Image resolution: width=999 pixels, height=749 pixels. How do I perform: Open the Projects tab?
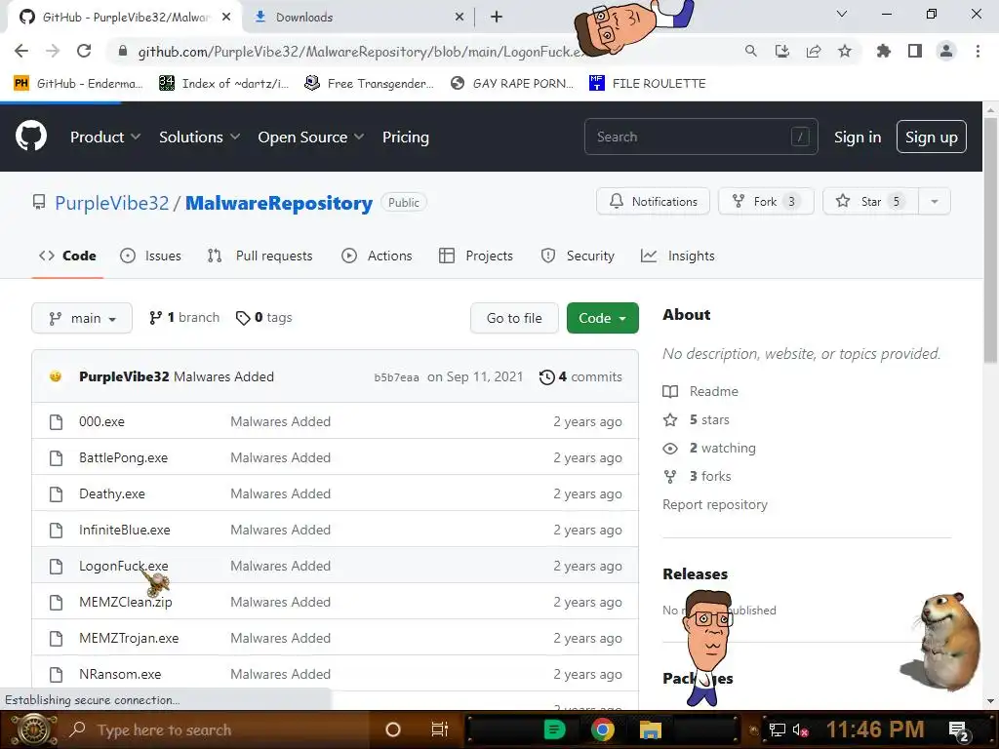tap(476, 256)
